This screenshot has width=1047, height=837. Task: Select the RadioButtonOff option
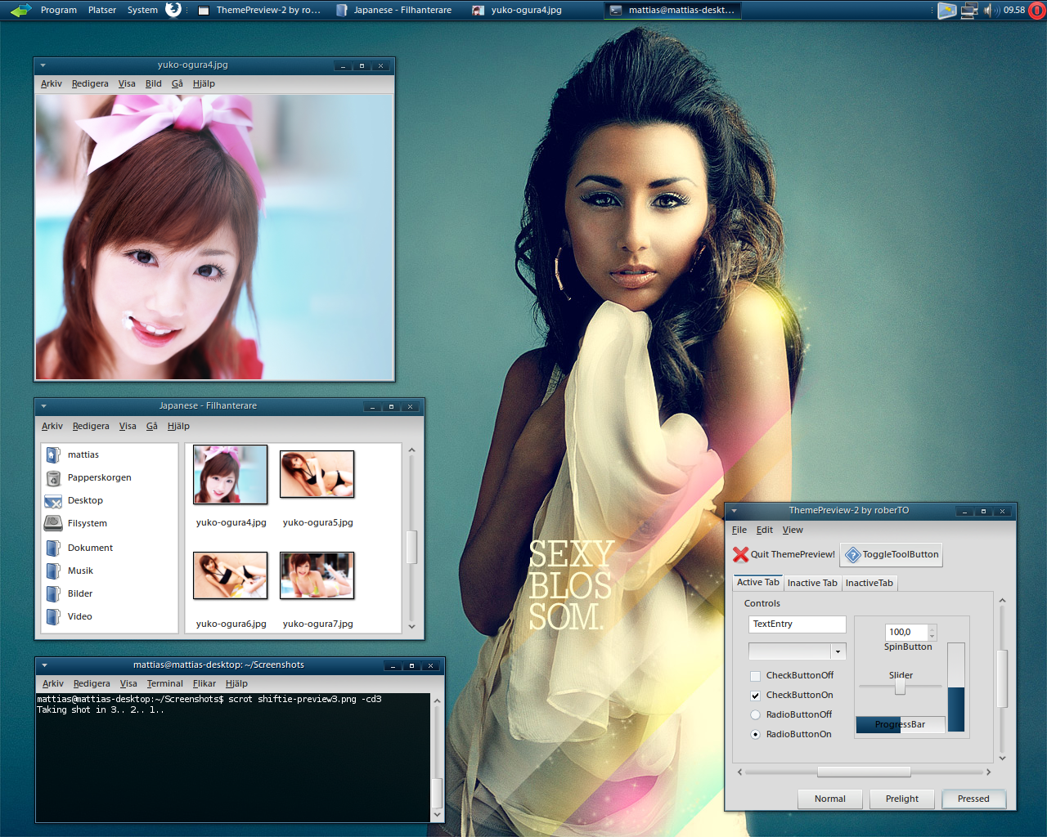point(755,715)
